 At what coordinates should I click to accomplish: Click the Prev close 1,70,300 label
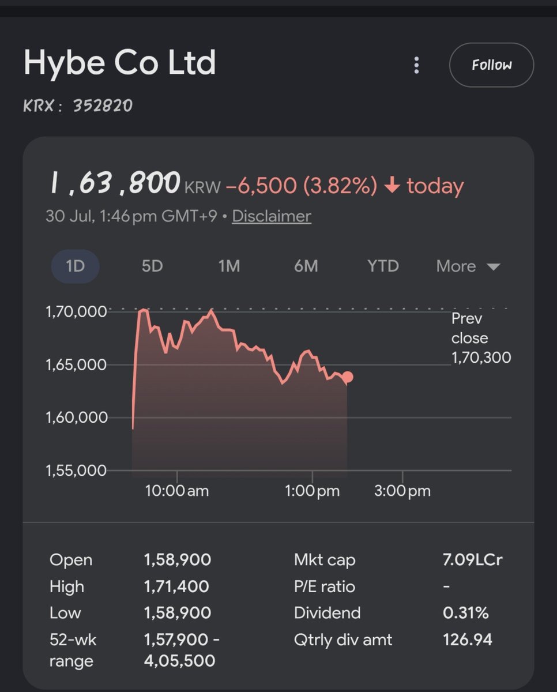[x=481, y=338]
